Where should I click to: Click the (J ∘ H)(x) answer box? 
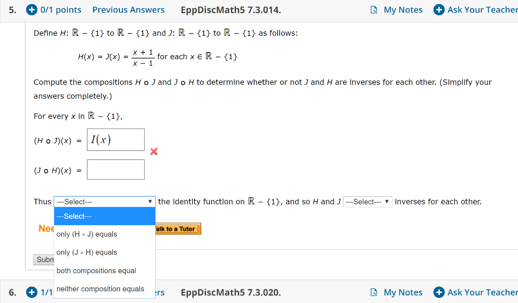[x=115, y=169]
